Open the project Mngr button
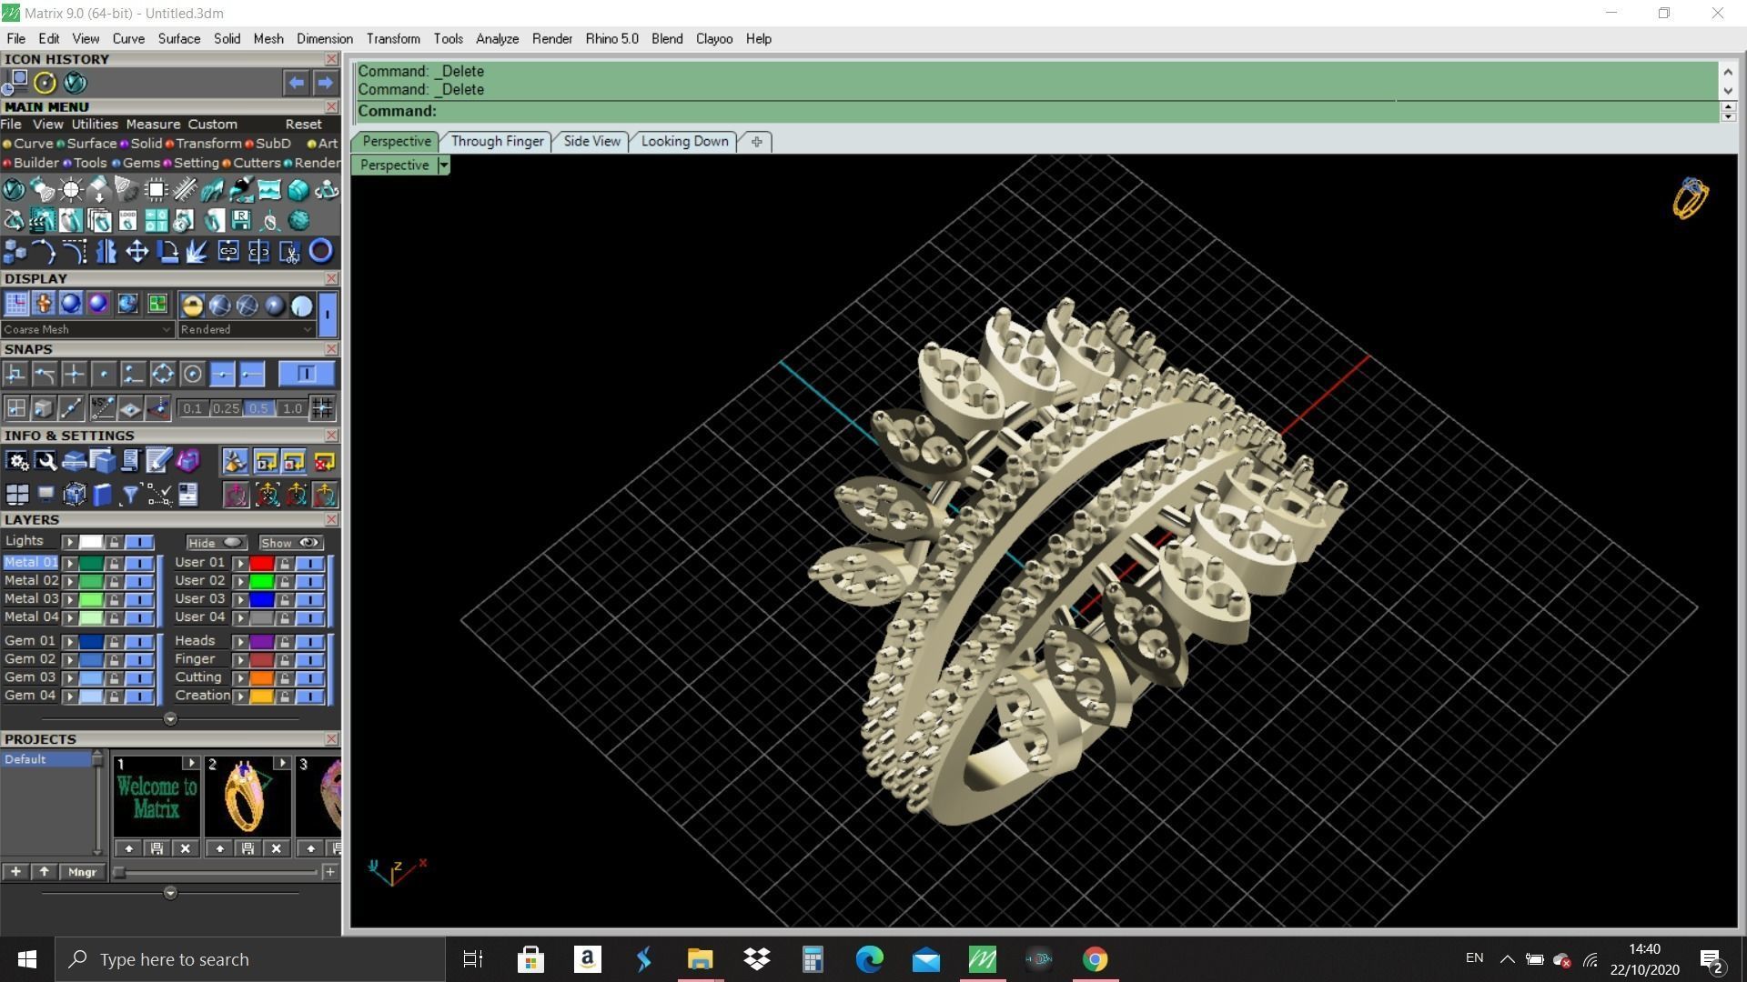1747x982 pixels. [x=82, y=871]
